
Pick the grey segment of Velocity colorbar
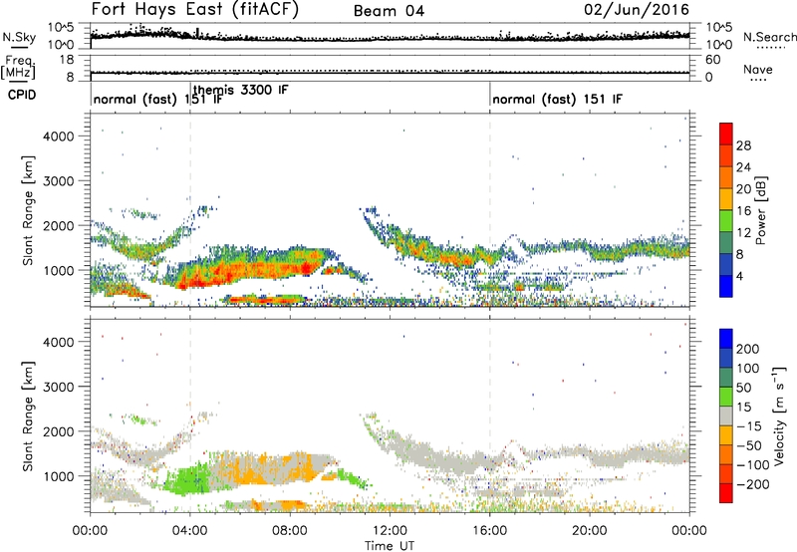point(726,415)
